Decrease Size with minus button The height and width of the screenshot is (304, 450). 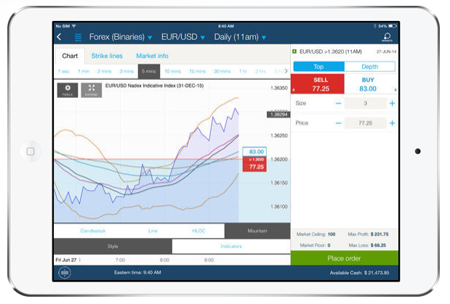point(338,104)
